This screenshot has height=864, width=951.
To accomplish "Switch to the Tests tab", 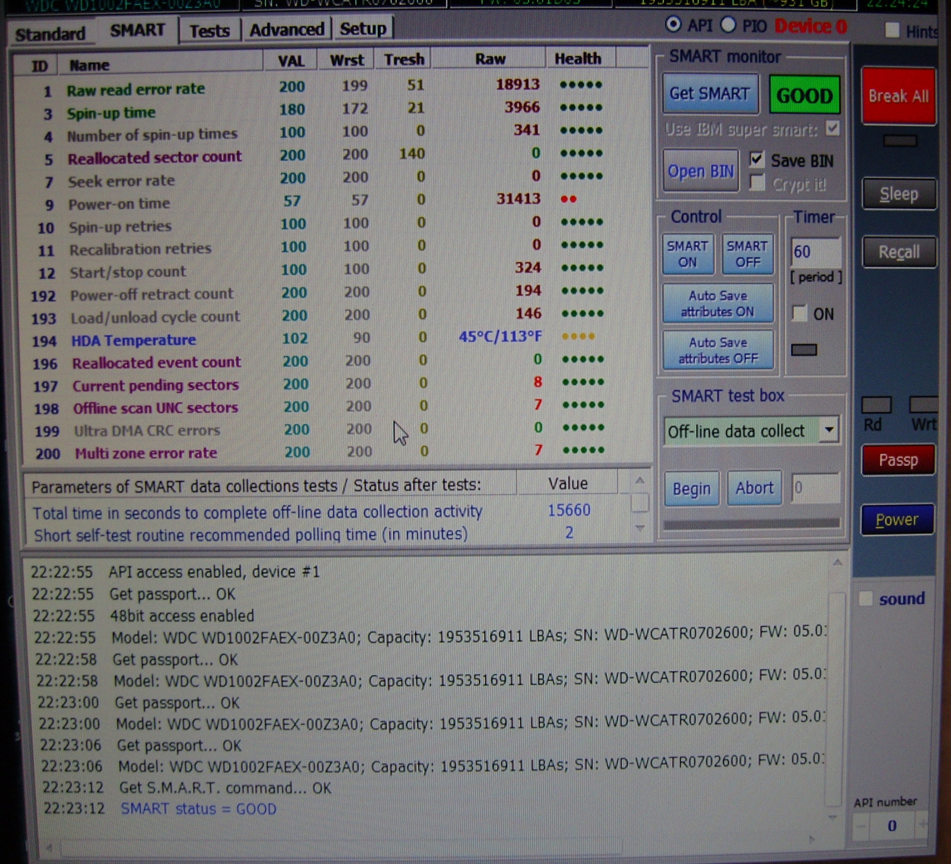I will [x=210, y=31].
